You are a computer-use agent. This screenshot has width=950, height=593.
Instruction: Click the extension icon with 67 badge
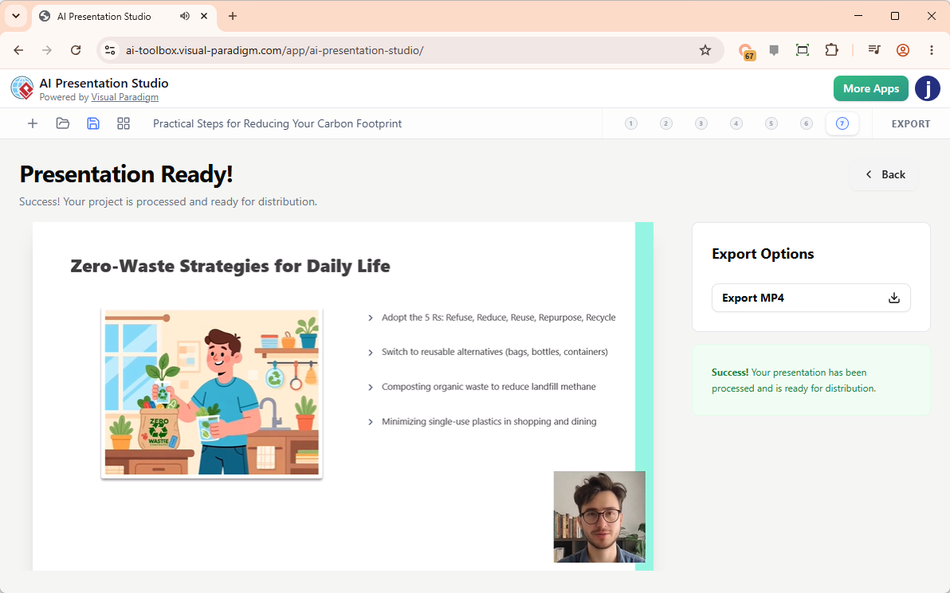pyautogui.click(x=746, y=52)
